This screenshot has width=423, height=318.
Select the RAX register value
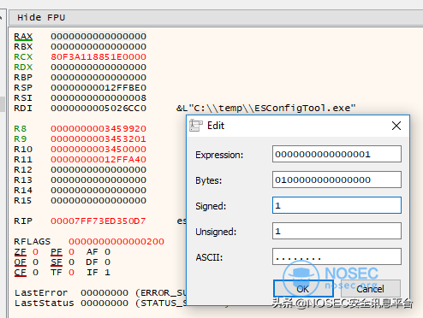click(x=98, y=37)
